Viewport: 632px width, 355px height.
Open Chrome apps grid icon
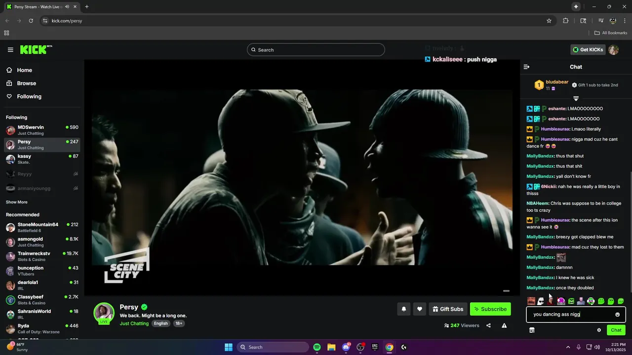pyautogui.click(x=6, y=33)
